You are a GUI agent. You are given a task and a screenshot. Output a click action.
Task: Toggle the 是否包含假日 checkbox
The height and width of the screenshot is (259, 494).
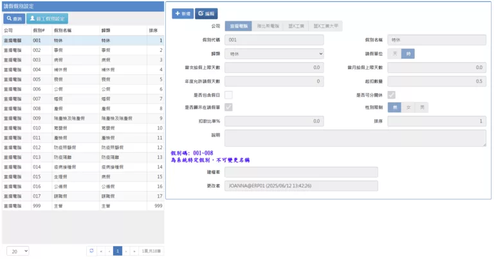(x=228, y=95)
